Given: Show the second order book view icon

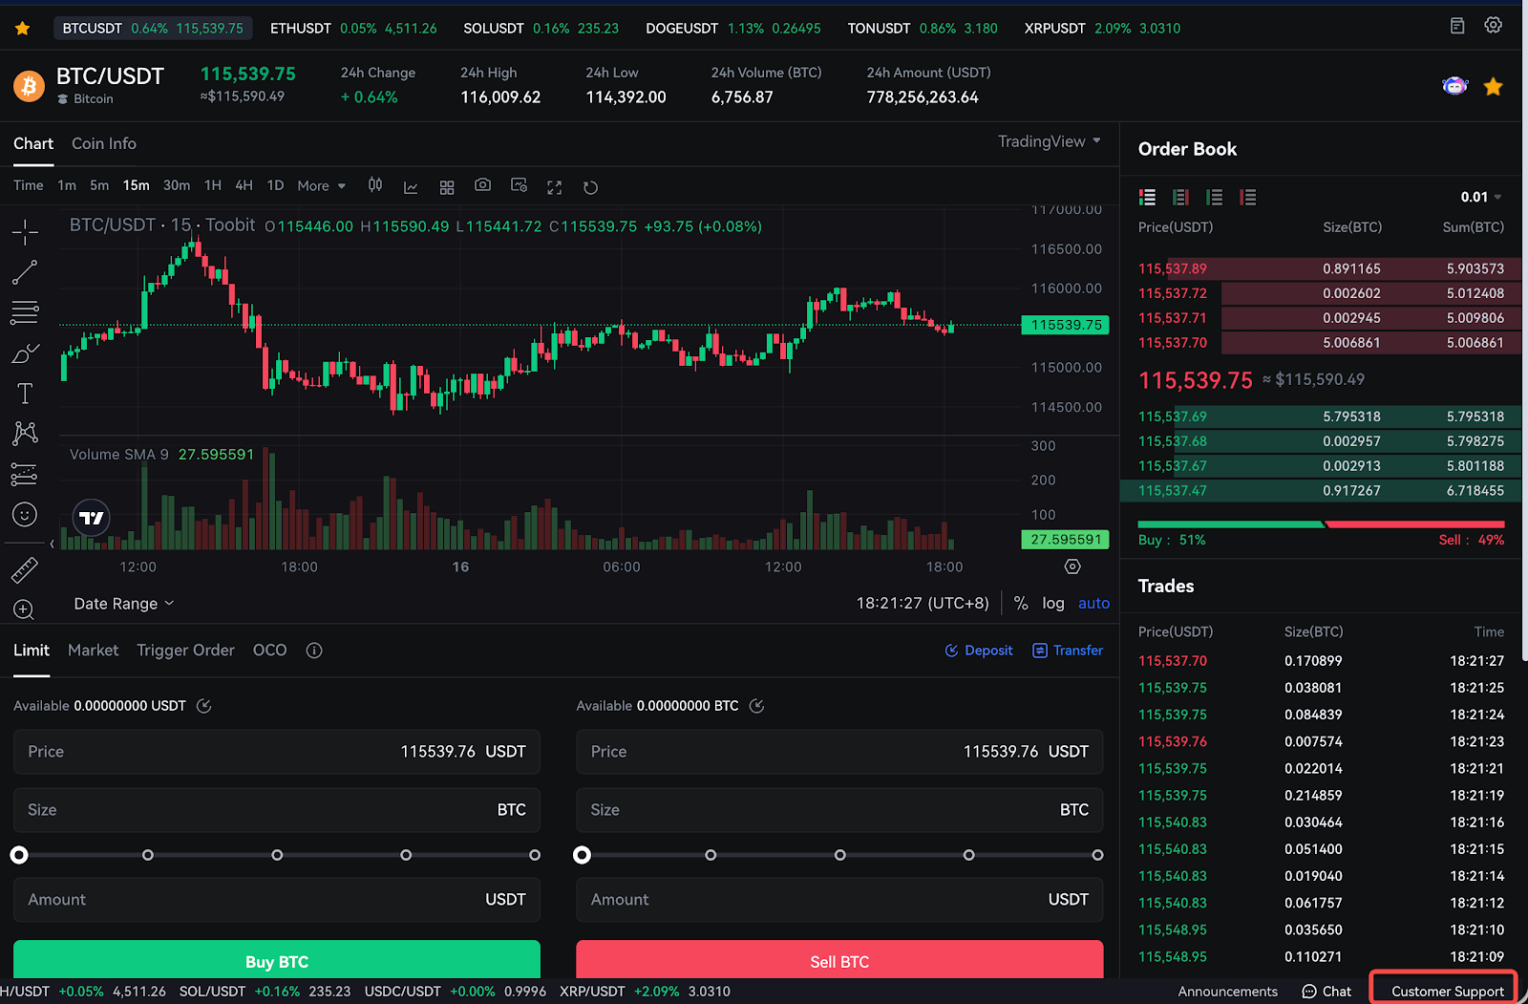Looking at the screenshot, I should tap(1181, 197).
